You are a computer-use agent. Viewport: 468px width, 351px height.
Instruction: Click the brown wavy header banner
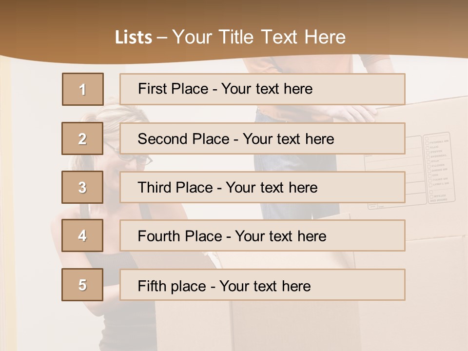coord(234,30)
